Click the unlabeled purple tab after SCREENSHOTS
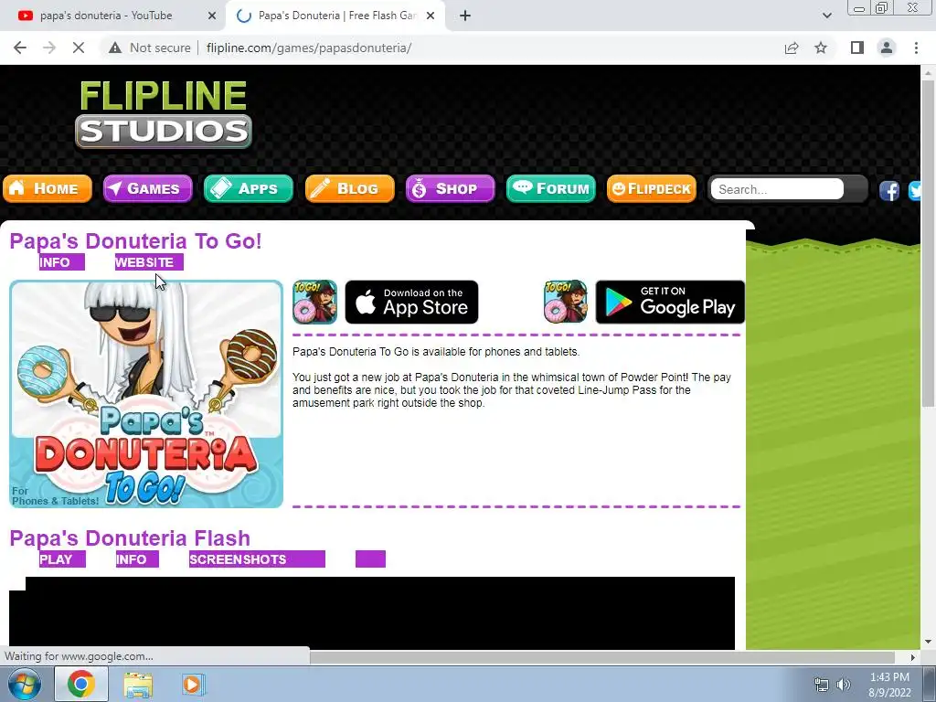Viewport: 936px width, 702px height. [x=371, y=559]
